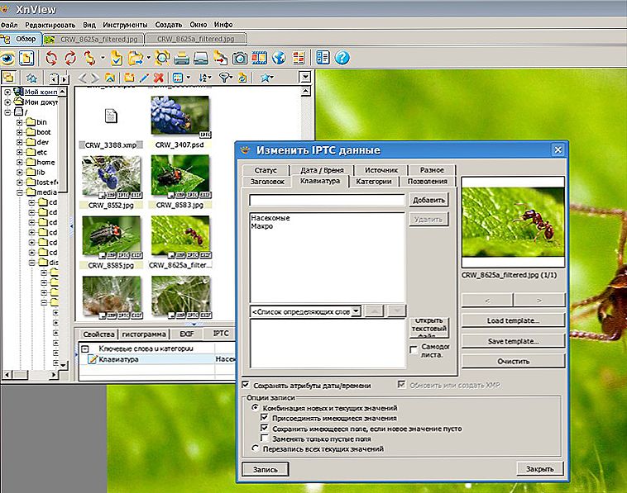Click the 'Load template...' button
This screenshot has width=627, height=493.
coord(513,320)
